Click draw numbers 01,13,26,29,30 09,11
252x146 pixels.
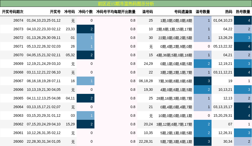pyautogui.click(x=44, y=38)
